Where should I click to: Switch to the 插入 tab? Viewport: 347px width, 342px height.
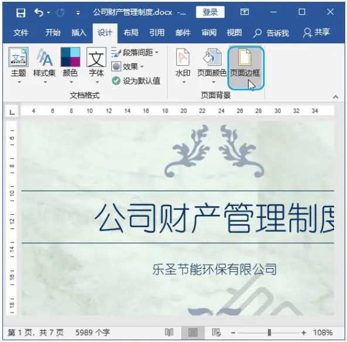pyautogui.click(x=79, y=33)
